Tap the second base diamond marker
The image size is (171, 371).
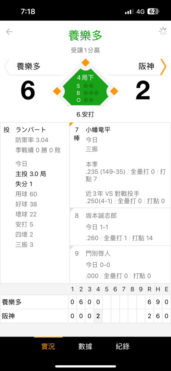coord(85,63)
